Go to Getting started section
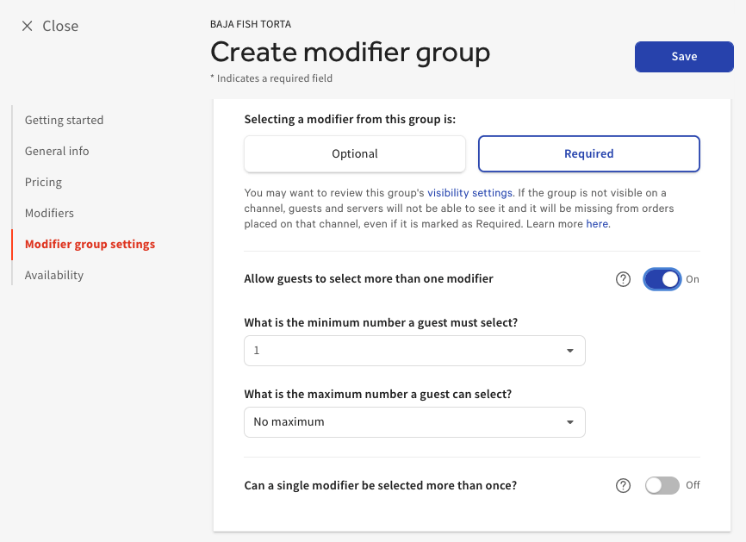Screen dimensions: 746x542 [x=64, y=120]
